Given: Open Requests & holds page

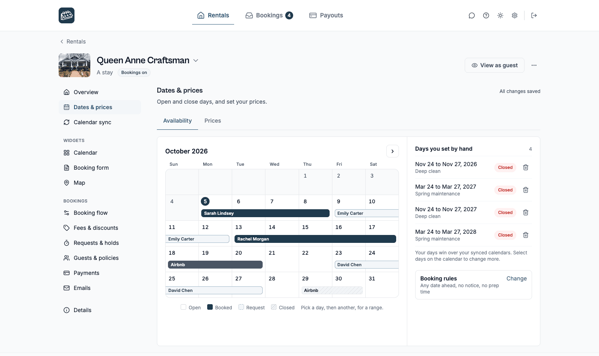Looking at the screenshot, I should click(x=100, y=243).
